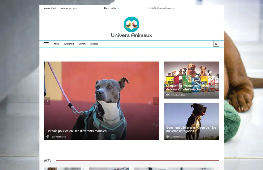Open the ACTU menu item
The width and height of the screenshot is (263, 170).
click(56, 44)
